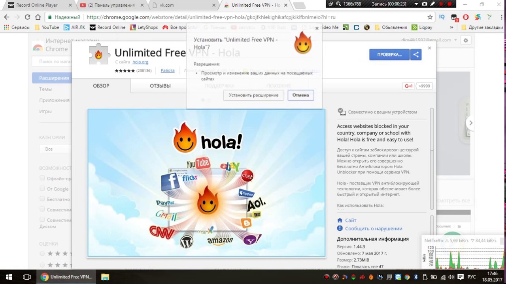506x284 pixels.
Task: Bookmark page with the star icon
Action: point(430,17)
